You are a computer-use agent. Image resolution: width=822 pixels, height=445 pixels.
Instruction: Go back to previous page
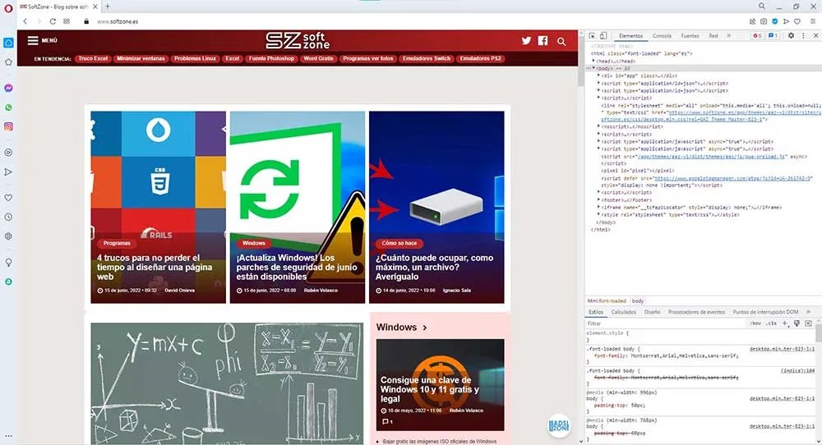pos(25,21)
